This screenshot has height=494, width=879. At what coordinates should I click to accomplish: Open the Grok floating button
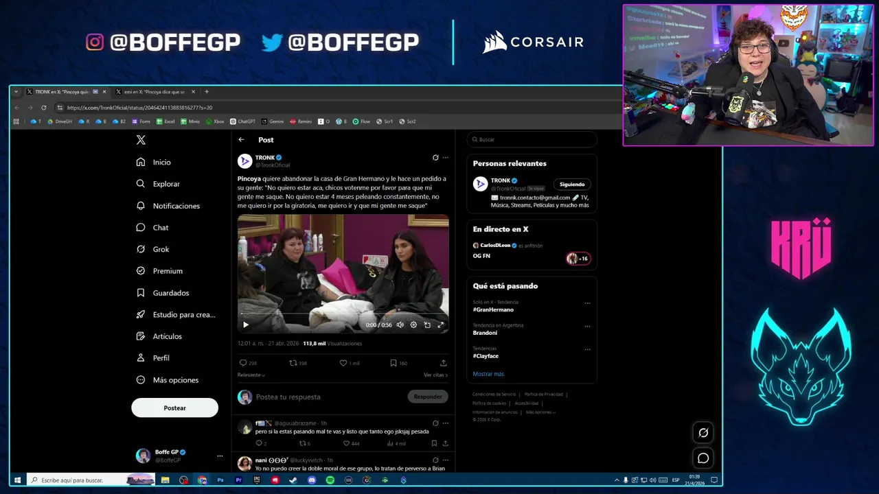(703, 433)
